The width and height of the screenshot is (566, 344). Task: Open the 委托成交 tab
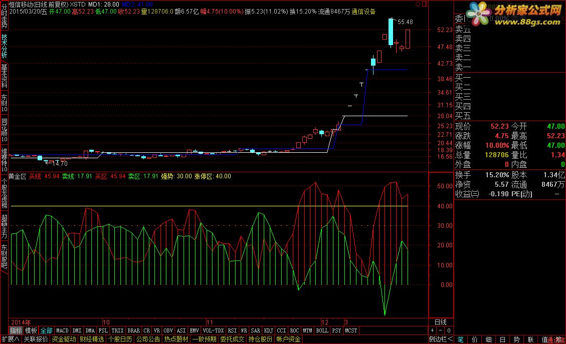pyautogui.click(x=232, y=339)
